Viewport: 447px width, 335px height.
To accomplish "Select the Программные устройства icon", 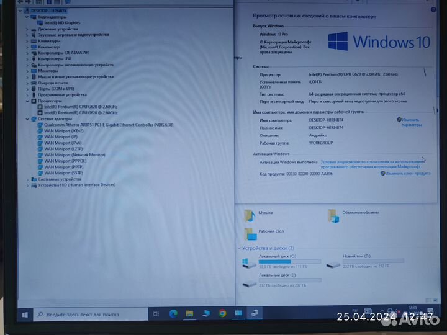I will (34, 95).
